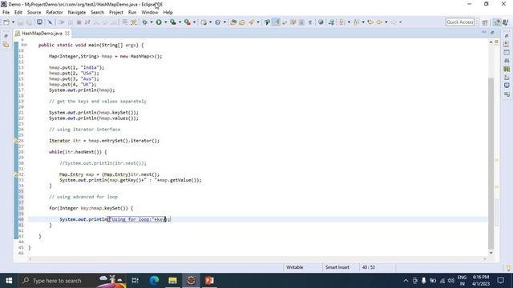The height and width of the screenshot is (288, 513).
Task: Click the Open Perspective icon
Action: click(x=485, y=22)
